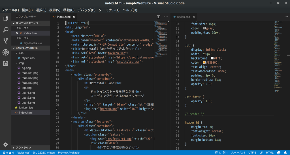Open the 編集(E) menu
This screenshot has height=155, width=290.
(27, 10)
